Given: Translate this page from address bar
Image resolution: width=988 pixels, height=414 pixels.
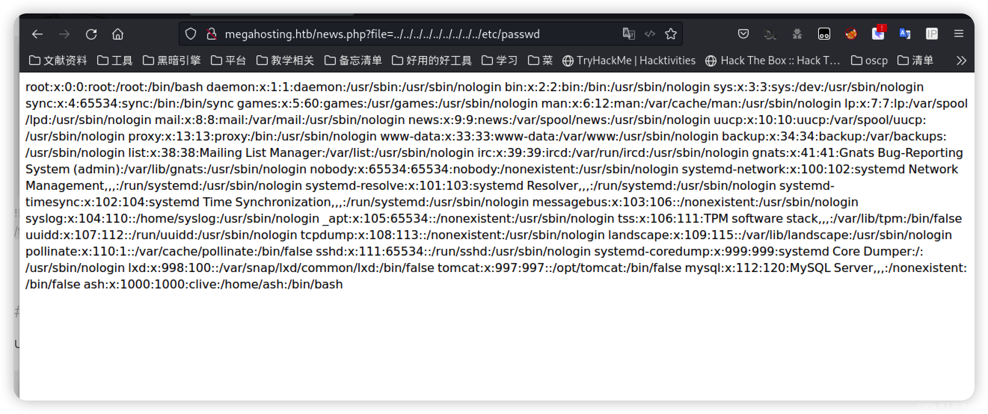Looking at the screenshot, I should coord(629,34).
